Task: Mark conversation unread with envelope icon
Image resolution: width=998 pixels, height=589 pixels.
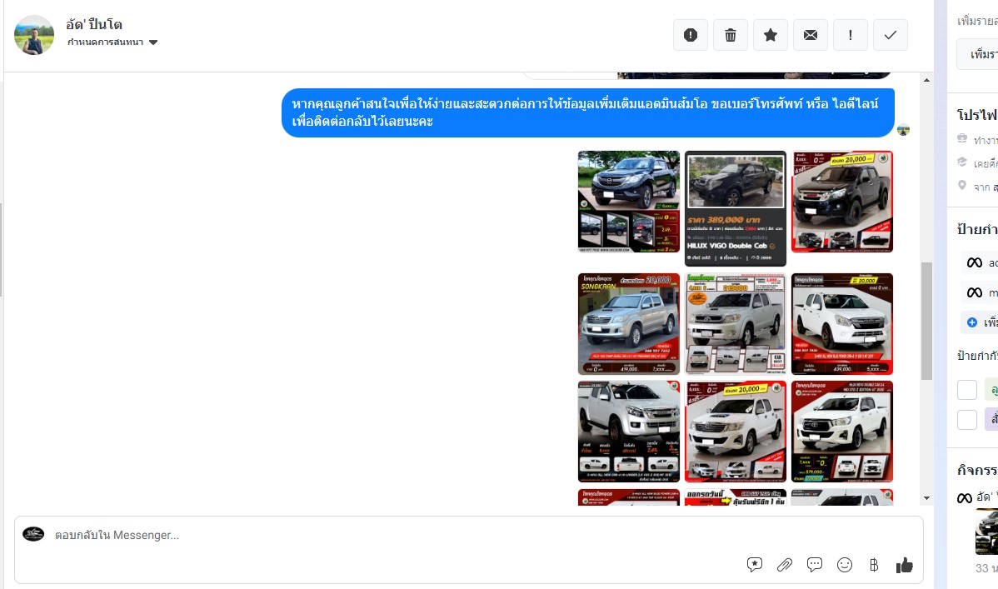Action: tap(811, 35)
